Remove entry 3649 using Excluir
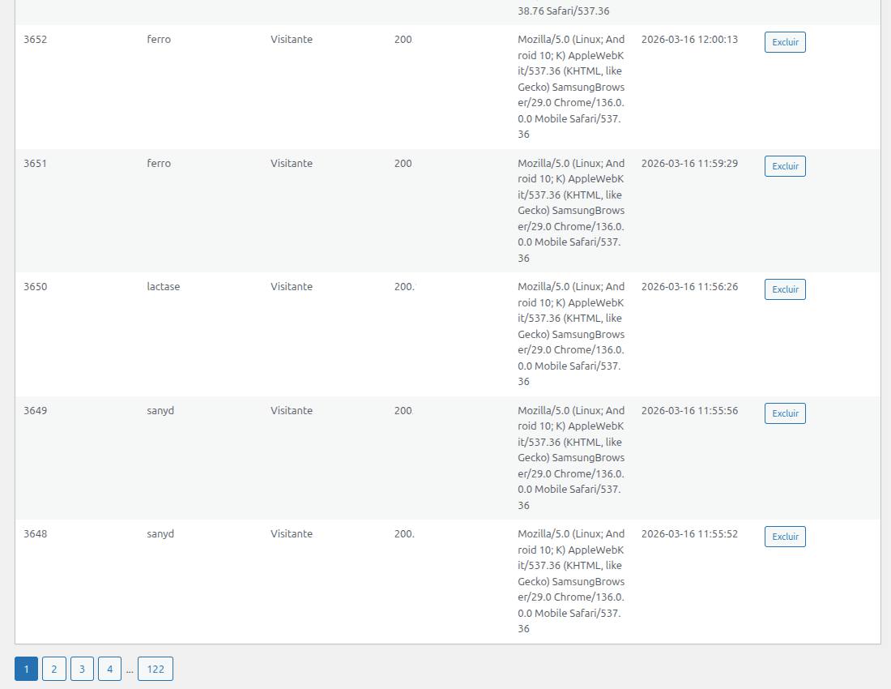This screenshot has width=891, height=689. pos(784,413)
